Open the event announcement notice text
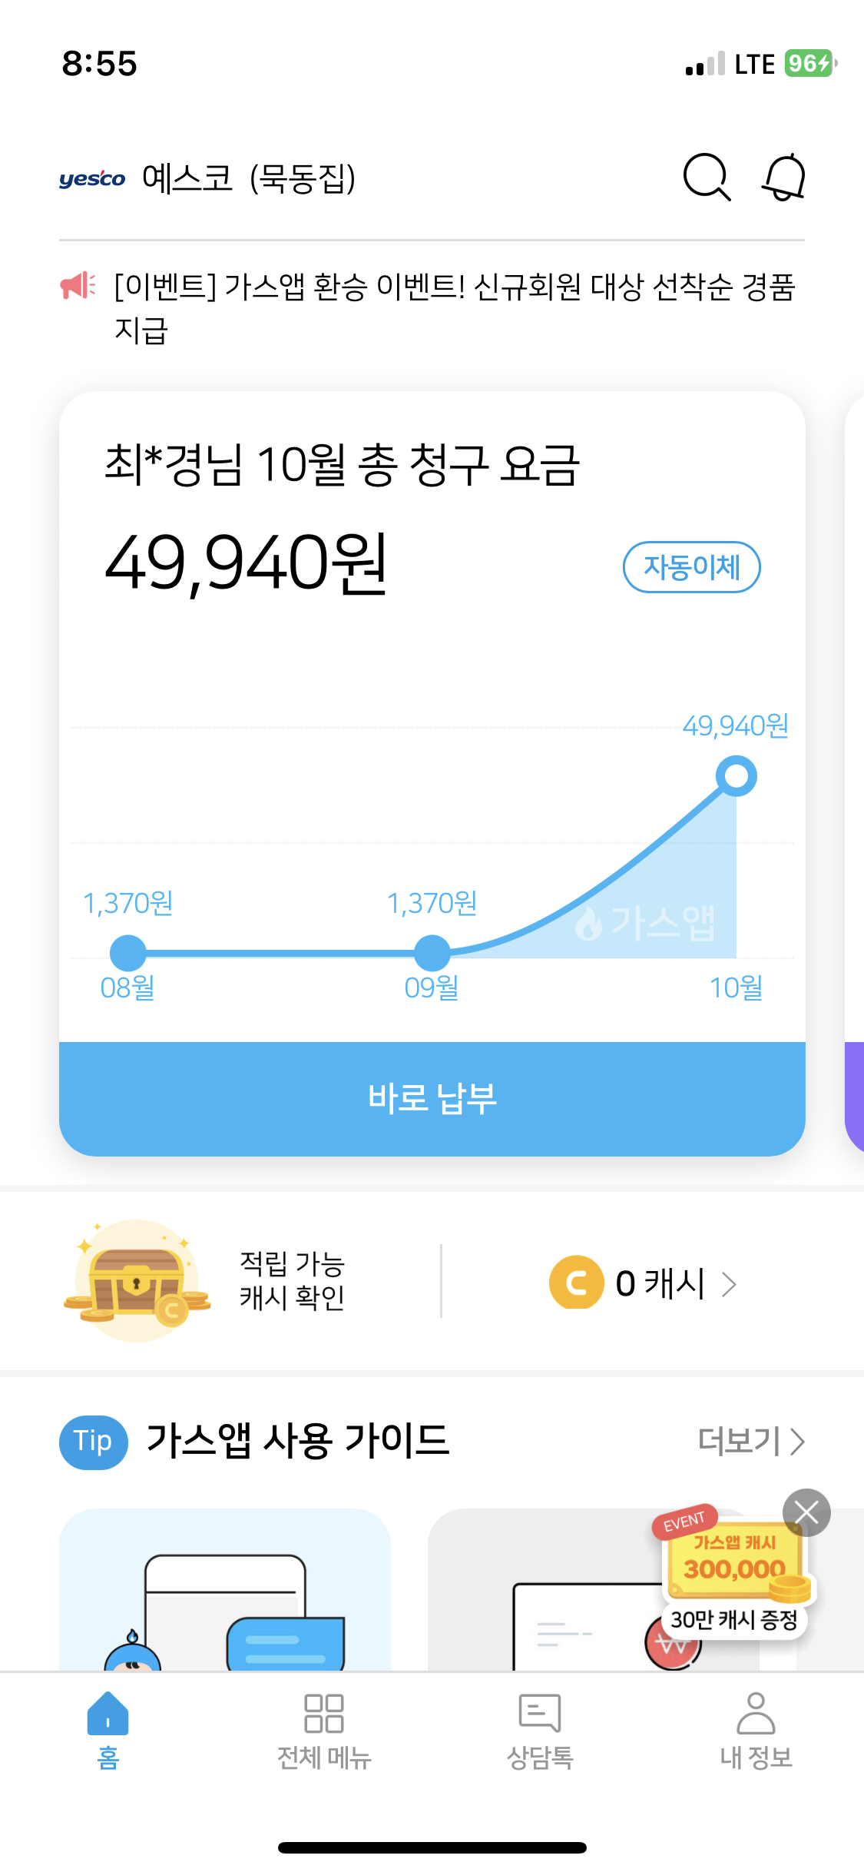Image resolution: width=864 pixels, height=1872 pixels. click(x=453, y=307)
